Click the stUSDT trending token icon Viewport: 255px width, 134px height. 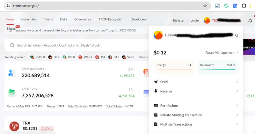tap(32, 57)
